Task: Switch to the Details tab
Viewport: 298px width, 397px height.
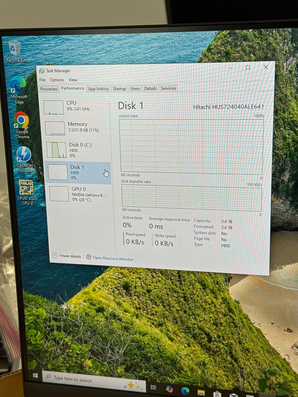Action: coord(150,88)
